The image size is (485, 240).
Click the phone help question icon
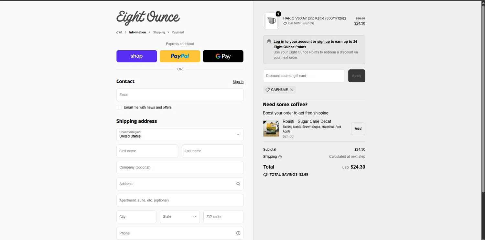[238, 233]
